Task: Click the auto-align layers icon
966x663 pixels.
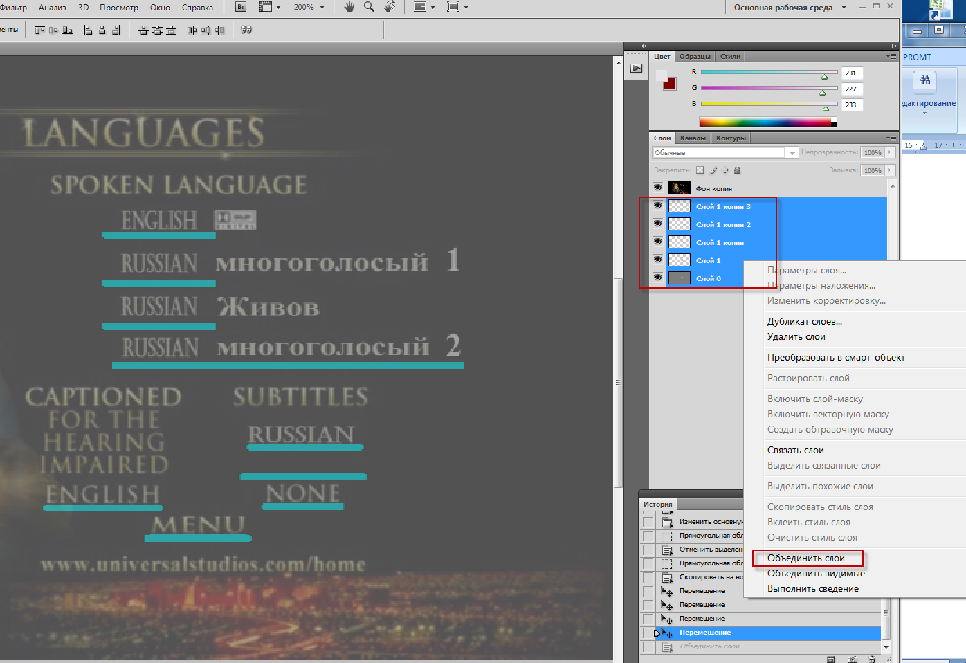Action: point(246,30)
